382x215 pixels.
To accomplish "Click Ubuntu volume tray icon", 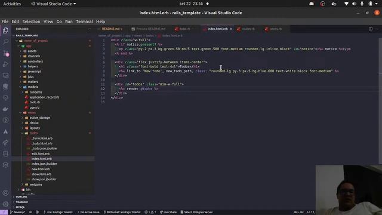I will pos(354,4).
